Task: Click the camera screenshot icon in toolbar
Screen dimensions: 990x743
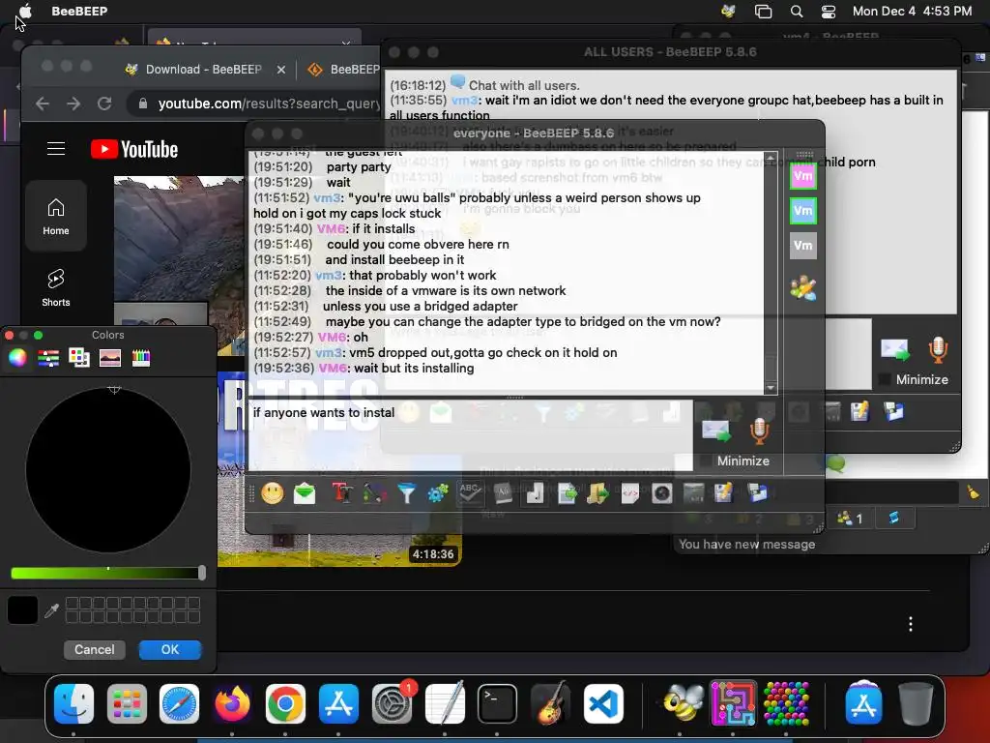Action: [x=661, y=493]
